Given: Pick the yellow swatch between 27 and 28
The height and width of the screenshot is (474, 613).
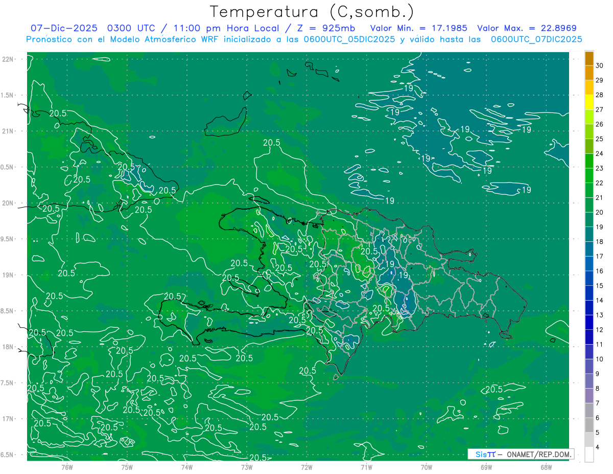Looking at the screenshot, I should [589, 102].
